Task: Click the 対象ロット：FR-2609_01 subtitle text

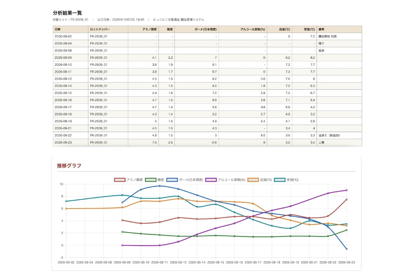Action: 71,20
